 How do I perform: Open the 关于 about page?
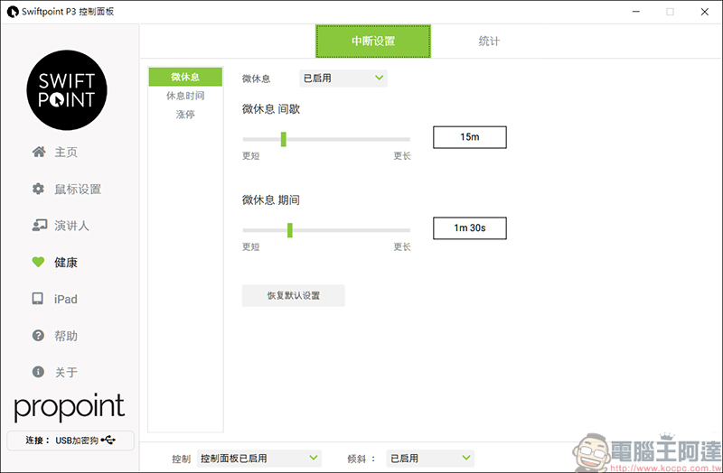pos(66,372)
